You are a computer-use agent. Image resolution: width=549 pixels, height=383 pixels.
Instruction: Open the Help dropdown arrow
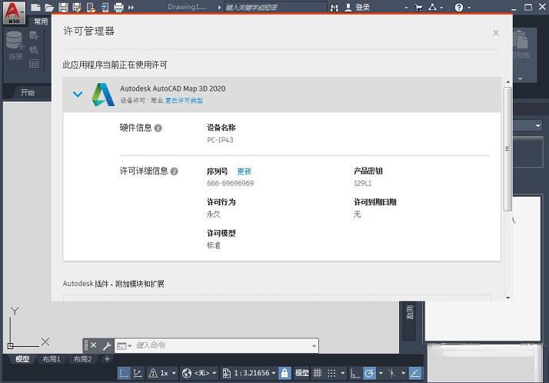[469, 8]
